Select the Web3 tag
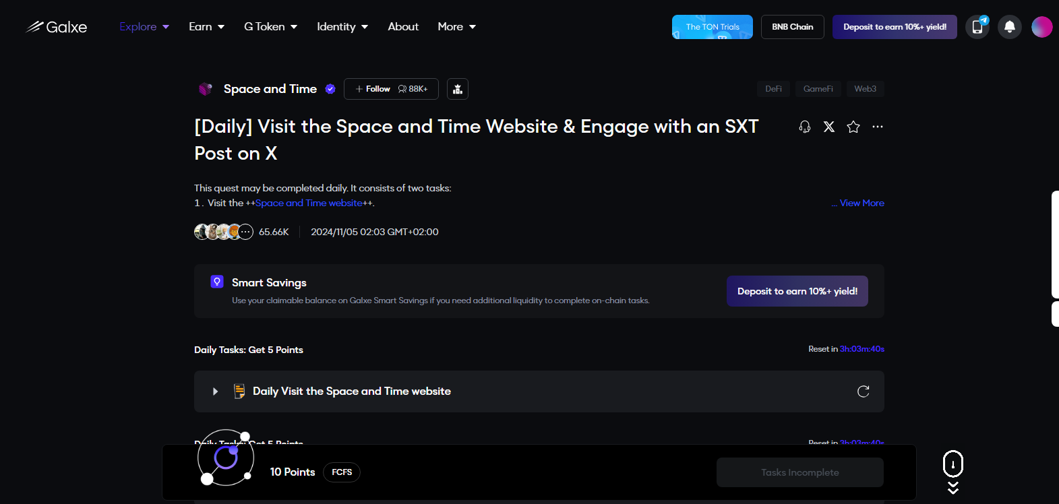The width and height of the screenshot is (1059, 504). tap(865, 89)
